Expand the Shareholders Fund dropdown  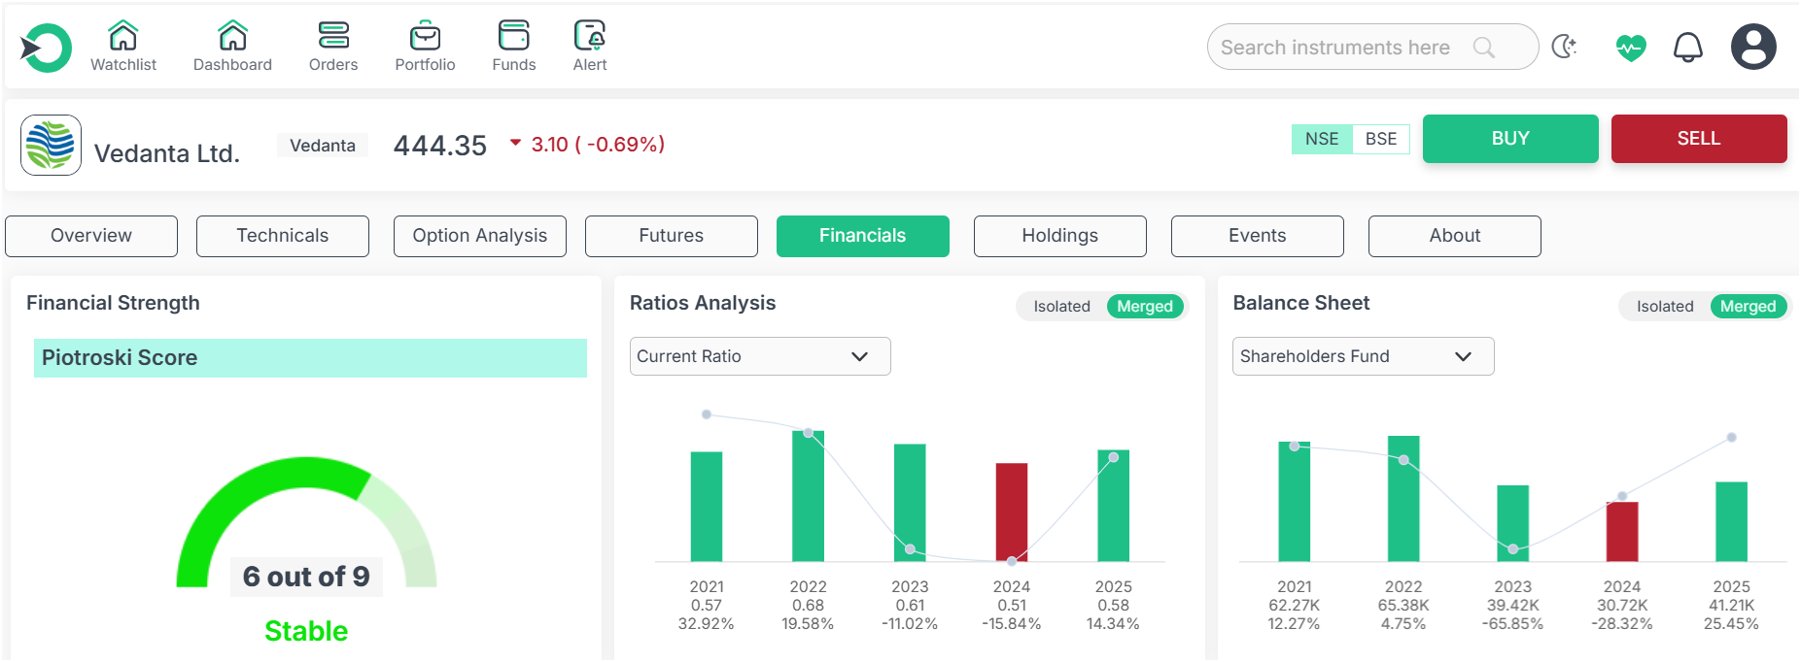coord(1363,356)
